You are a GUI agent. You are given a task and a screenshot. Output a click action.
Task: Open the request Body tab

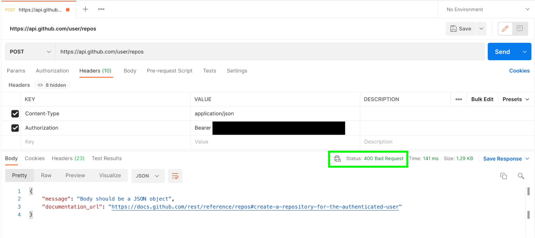tap(130, 71)
